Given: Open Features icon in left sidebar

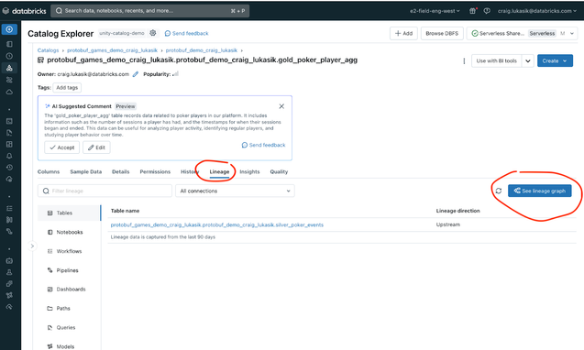Looking at the screenshot, I should click(x=9, y=284).
